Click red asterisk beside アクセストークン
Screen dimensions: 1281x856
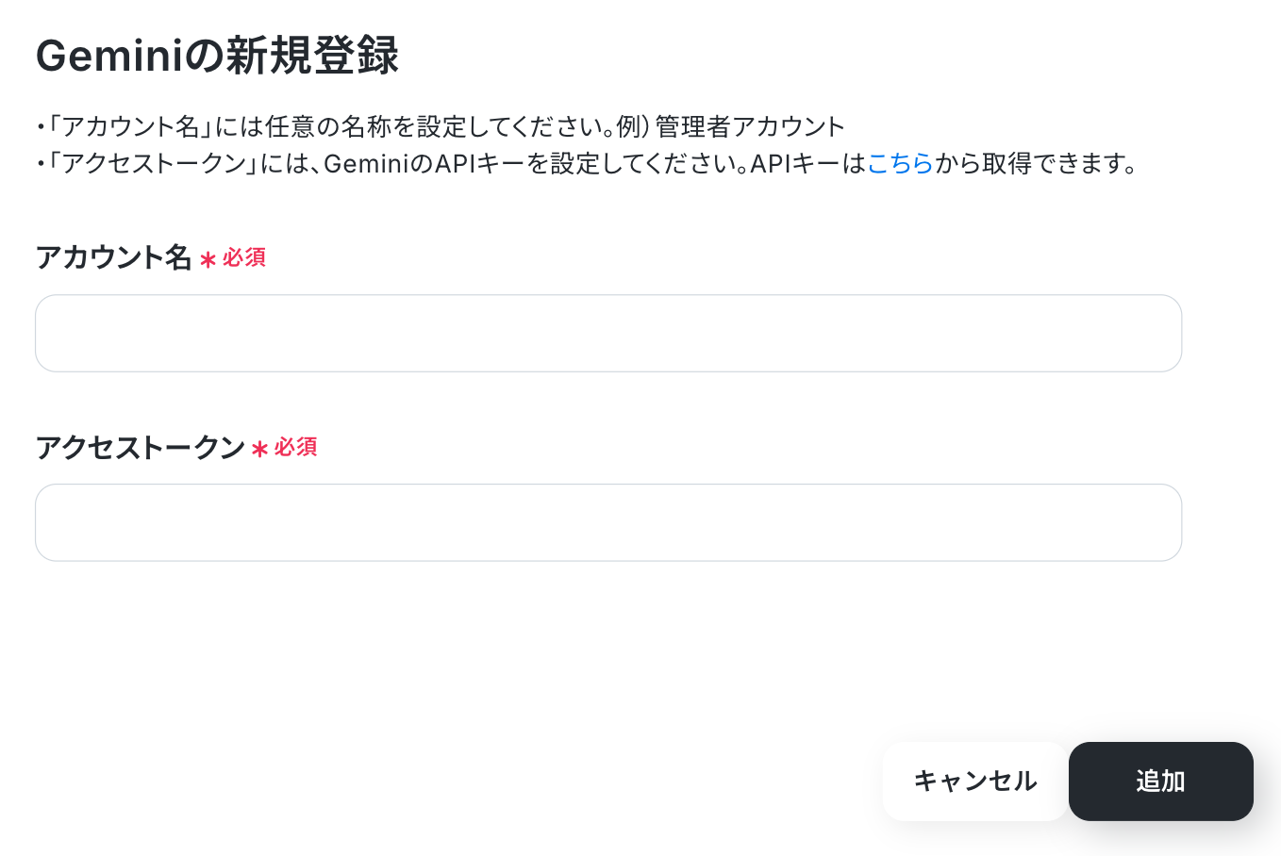259,450
